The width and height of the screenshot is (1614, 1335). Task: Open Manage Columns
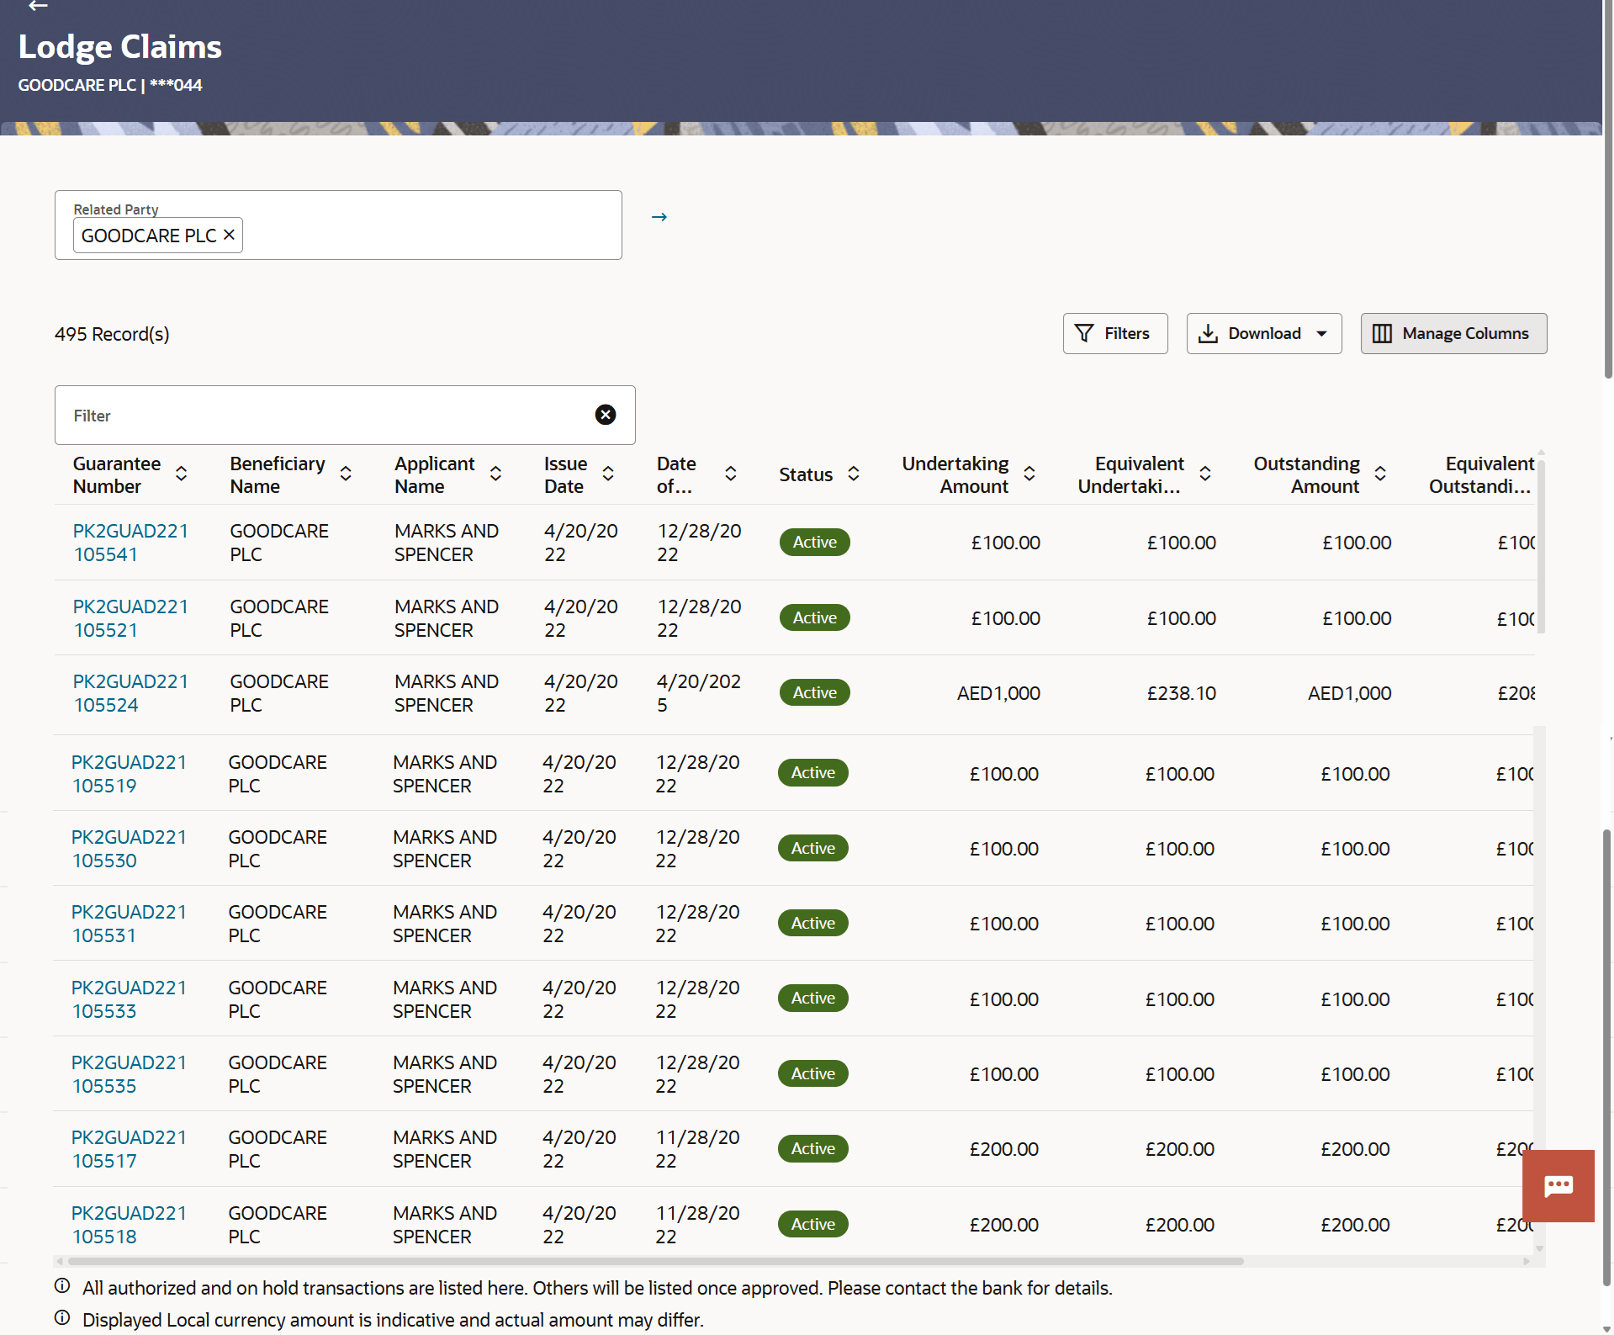tap(1453, 334)
